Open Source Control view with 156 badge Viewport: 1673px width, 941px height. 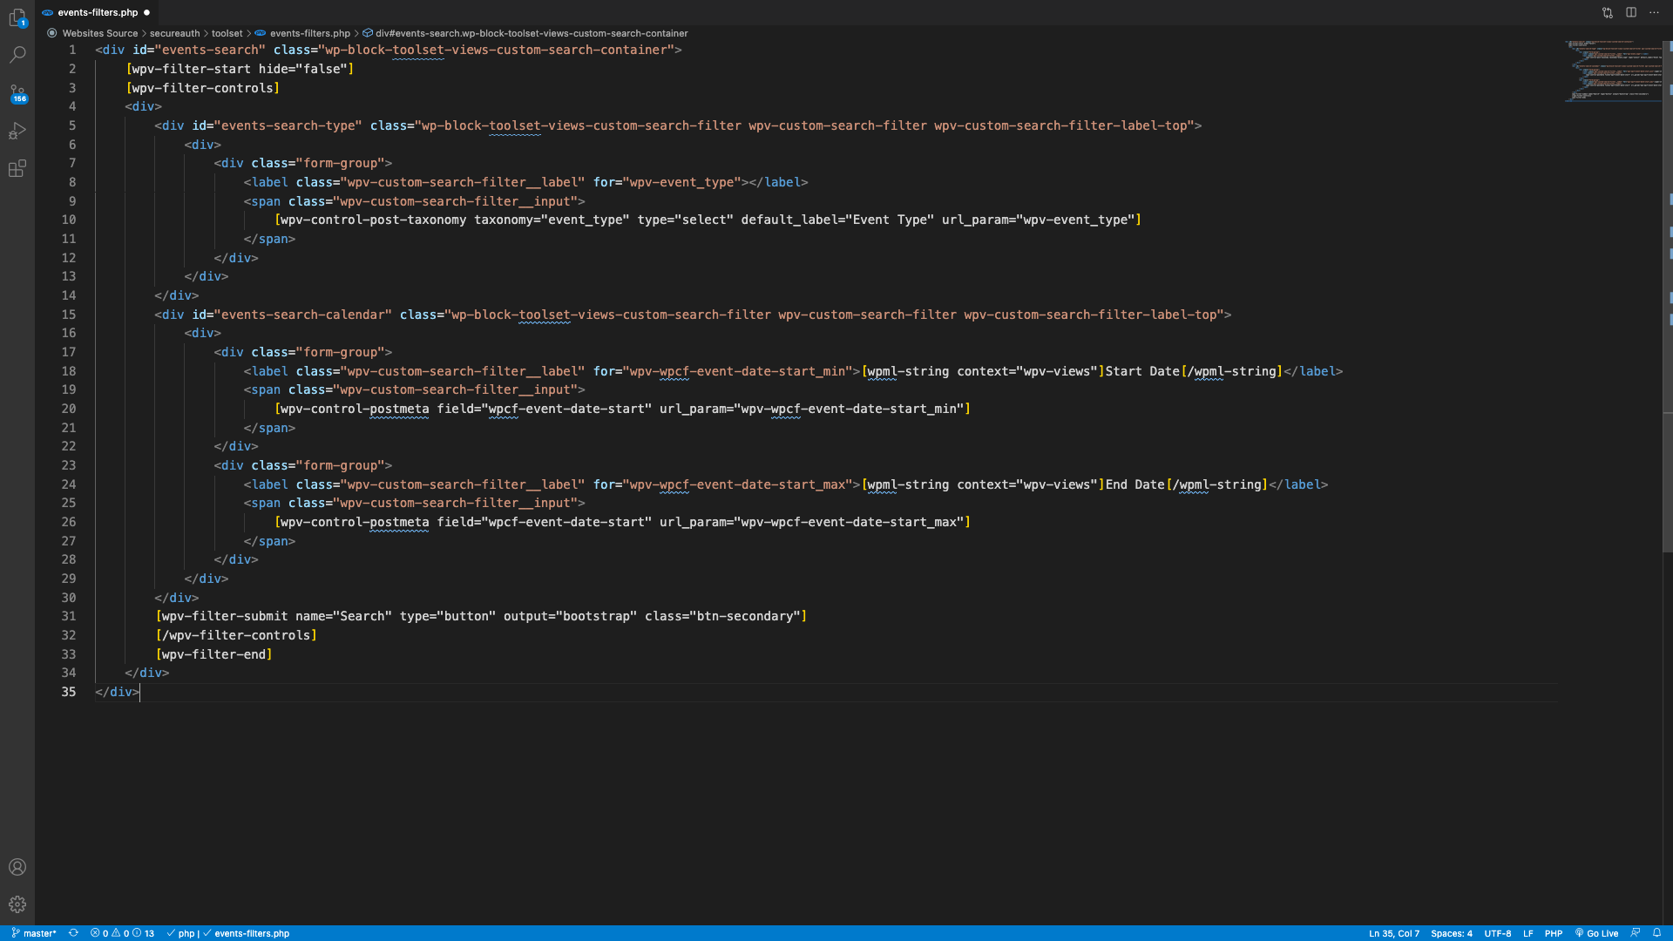click(17, 93)
